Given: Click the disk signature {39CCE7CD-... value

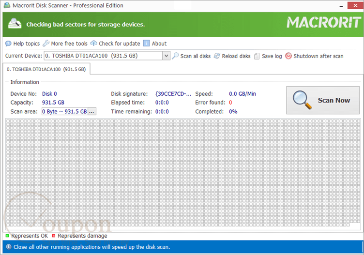Looking at the screenshot, I should [x=173, y=94].
